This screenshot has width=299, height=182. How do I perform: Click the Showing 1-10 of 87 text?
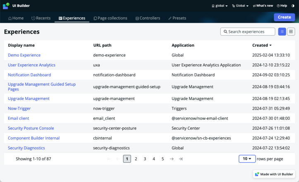tap(33, 159)
